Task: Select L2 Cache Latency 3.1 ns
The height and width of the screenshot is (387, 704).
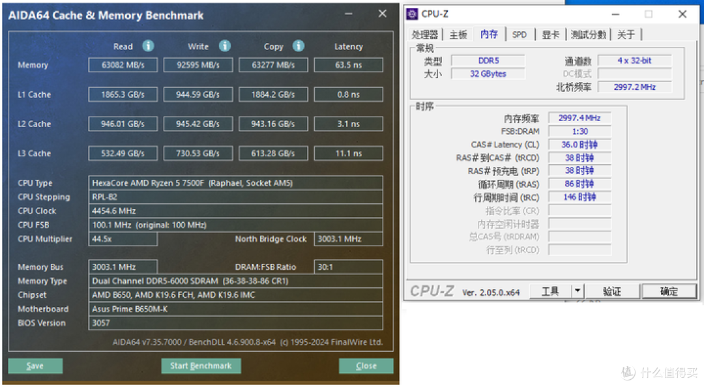Action: pos(348,124)
